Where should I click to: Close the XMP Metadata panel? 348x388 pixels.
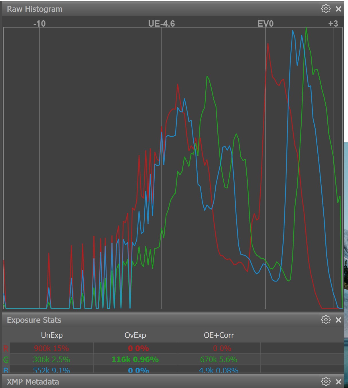(339, 382)
